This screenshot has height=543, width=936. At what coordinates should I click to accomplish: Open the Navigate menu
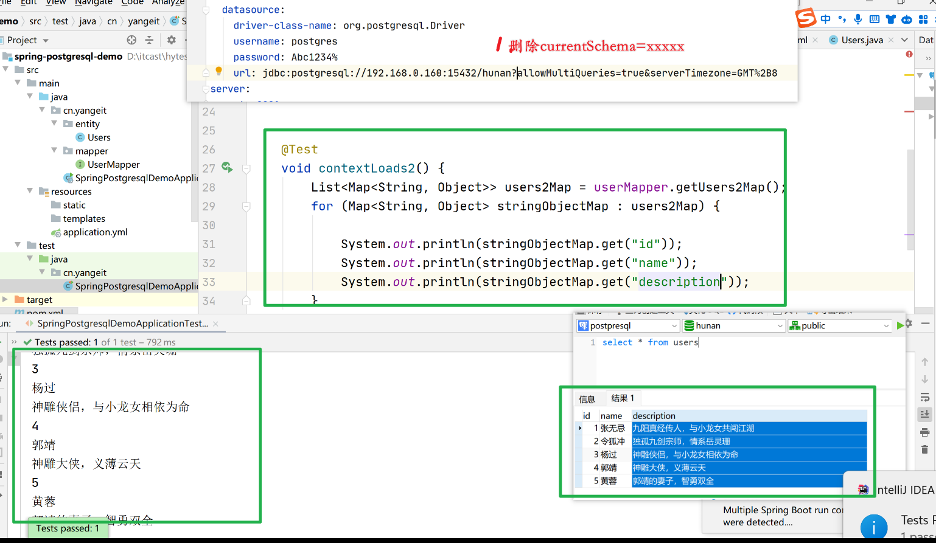pos(94,2)
